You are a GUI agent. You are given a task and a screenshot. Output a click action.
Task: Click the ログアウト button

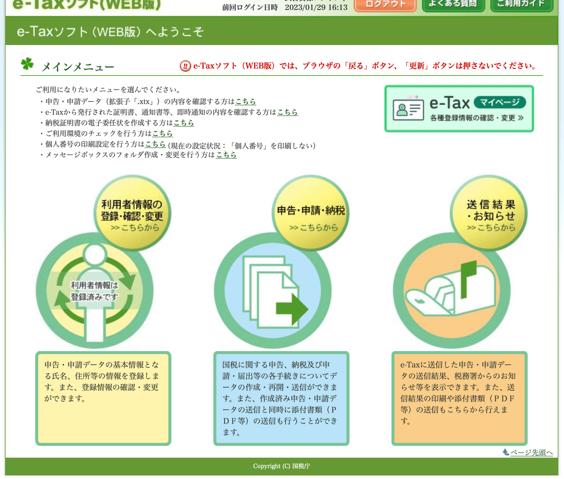click(x=385, y=5)
